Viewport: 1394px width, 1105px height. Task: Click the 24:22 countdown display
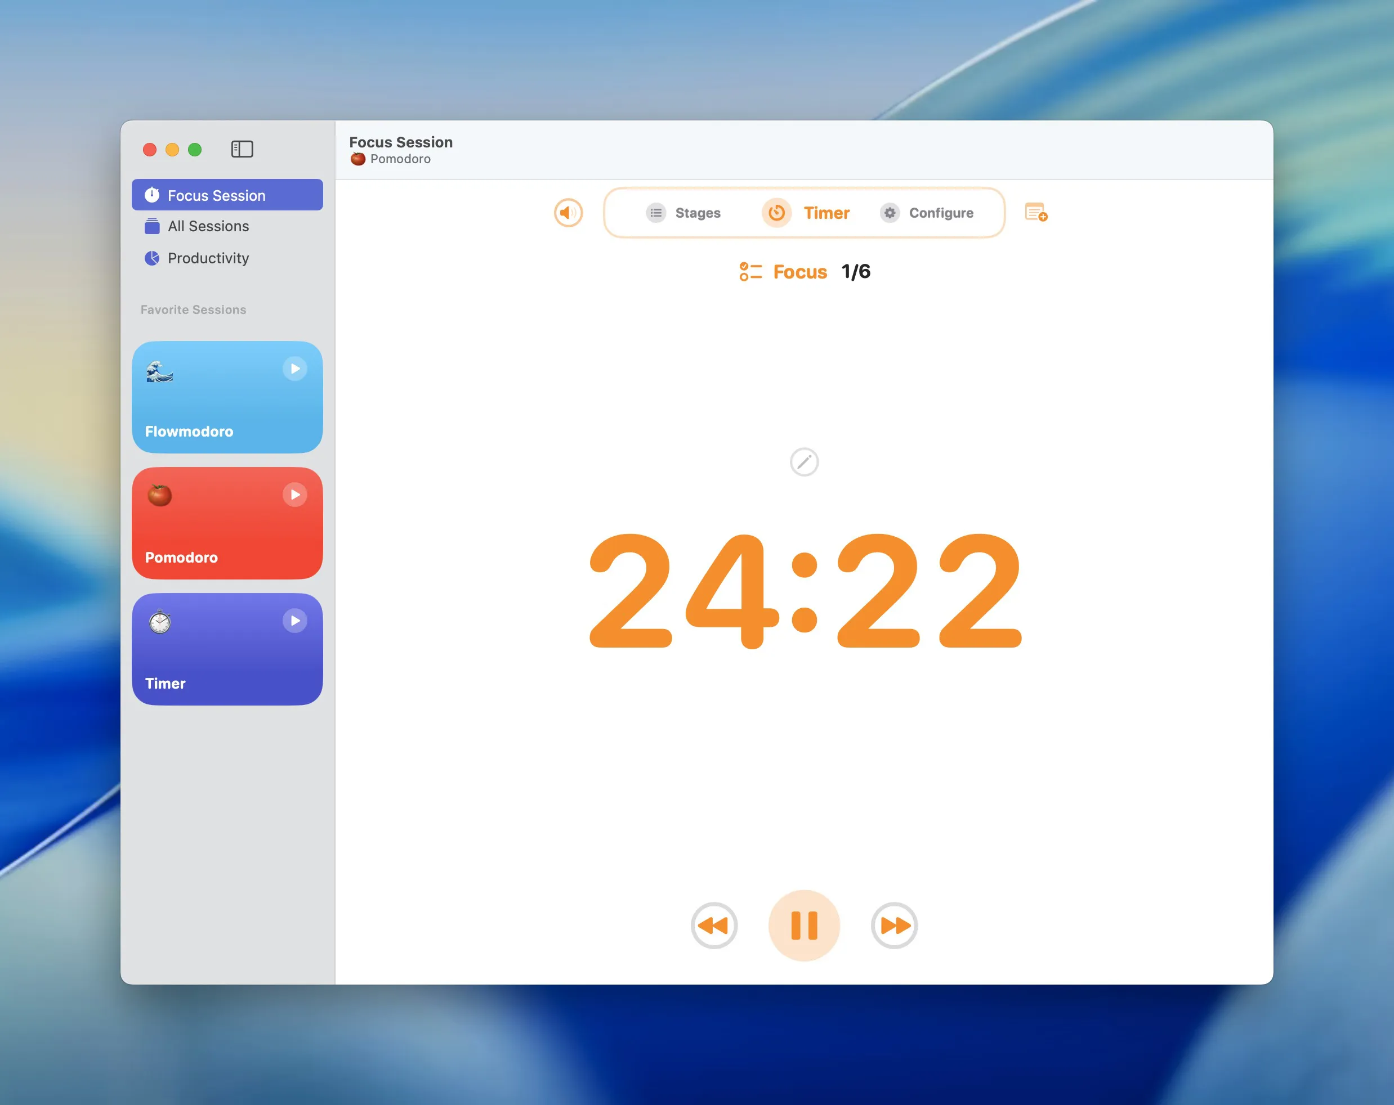pos(805,589)
